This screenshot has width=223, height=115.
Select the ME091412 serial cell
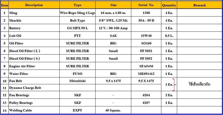point(146,74)
